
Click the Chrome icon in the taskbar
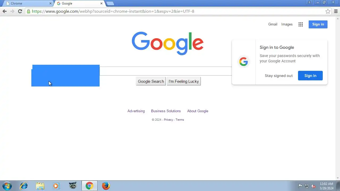click(x=89, y=186)
